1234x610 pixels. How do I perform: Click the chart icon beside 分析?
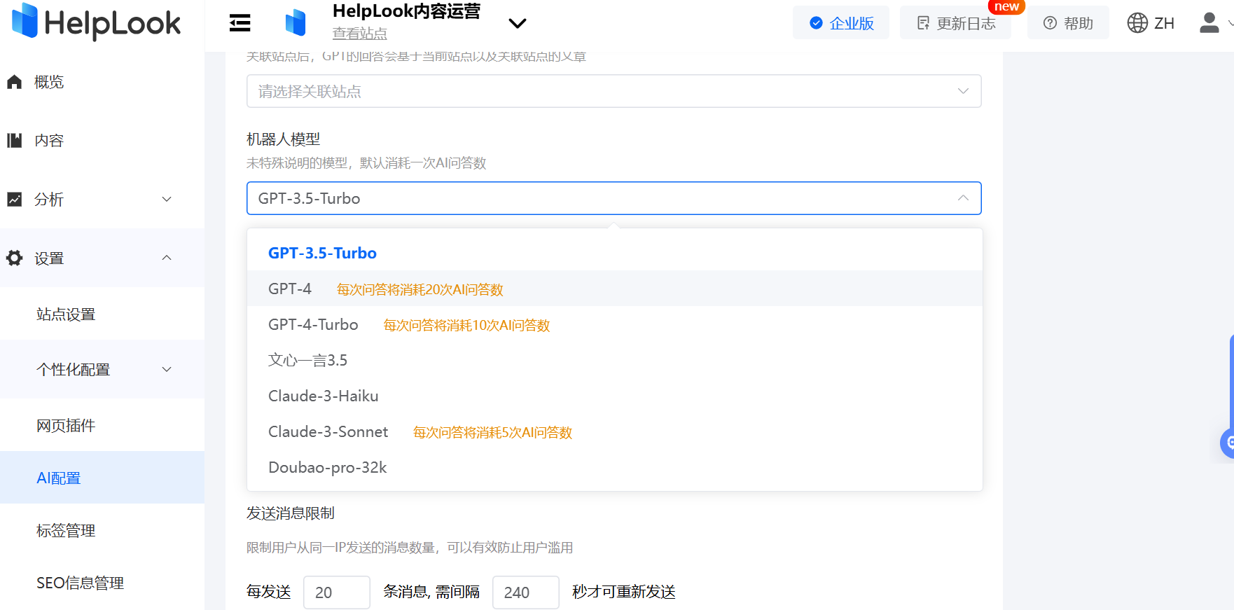click(15, 200)
